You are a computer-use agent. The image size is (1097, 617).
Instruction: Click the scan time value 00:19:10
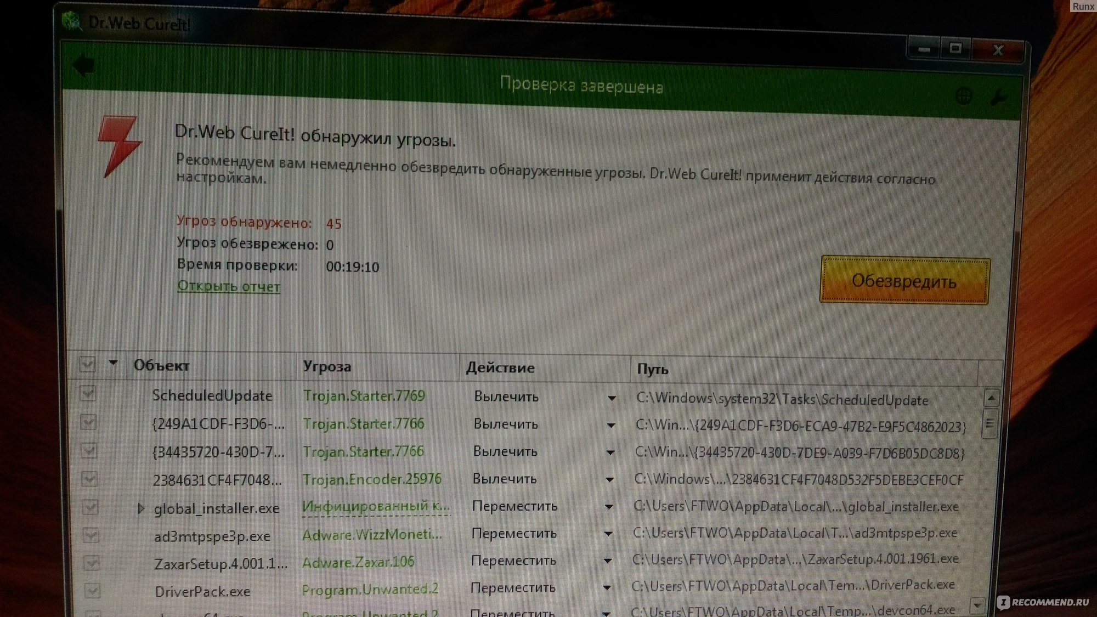(x=352, y=267)
